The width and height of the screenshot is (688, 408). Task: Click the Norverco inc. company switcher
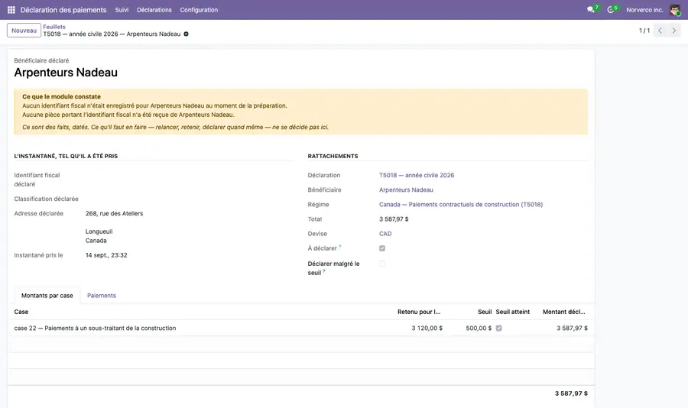644,10
